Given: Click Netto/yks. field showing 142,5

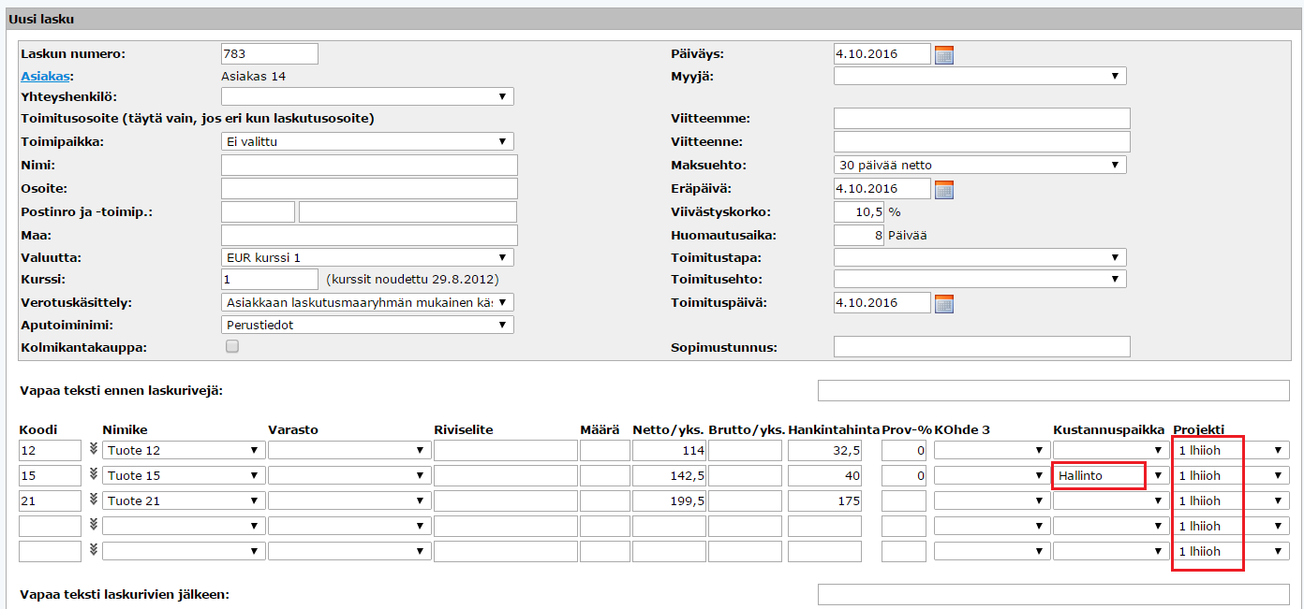Looking at the screenshot, I should point(669,475).
